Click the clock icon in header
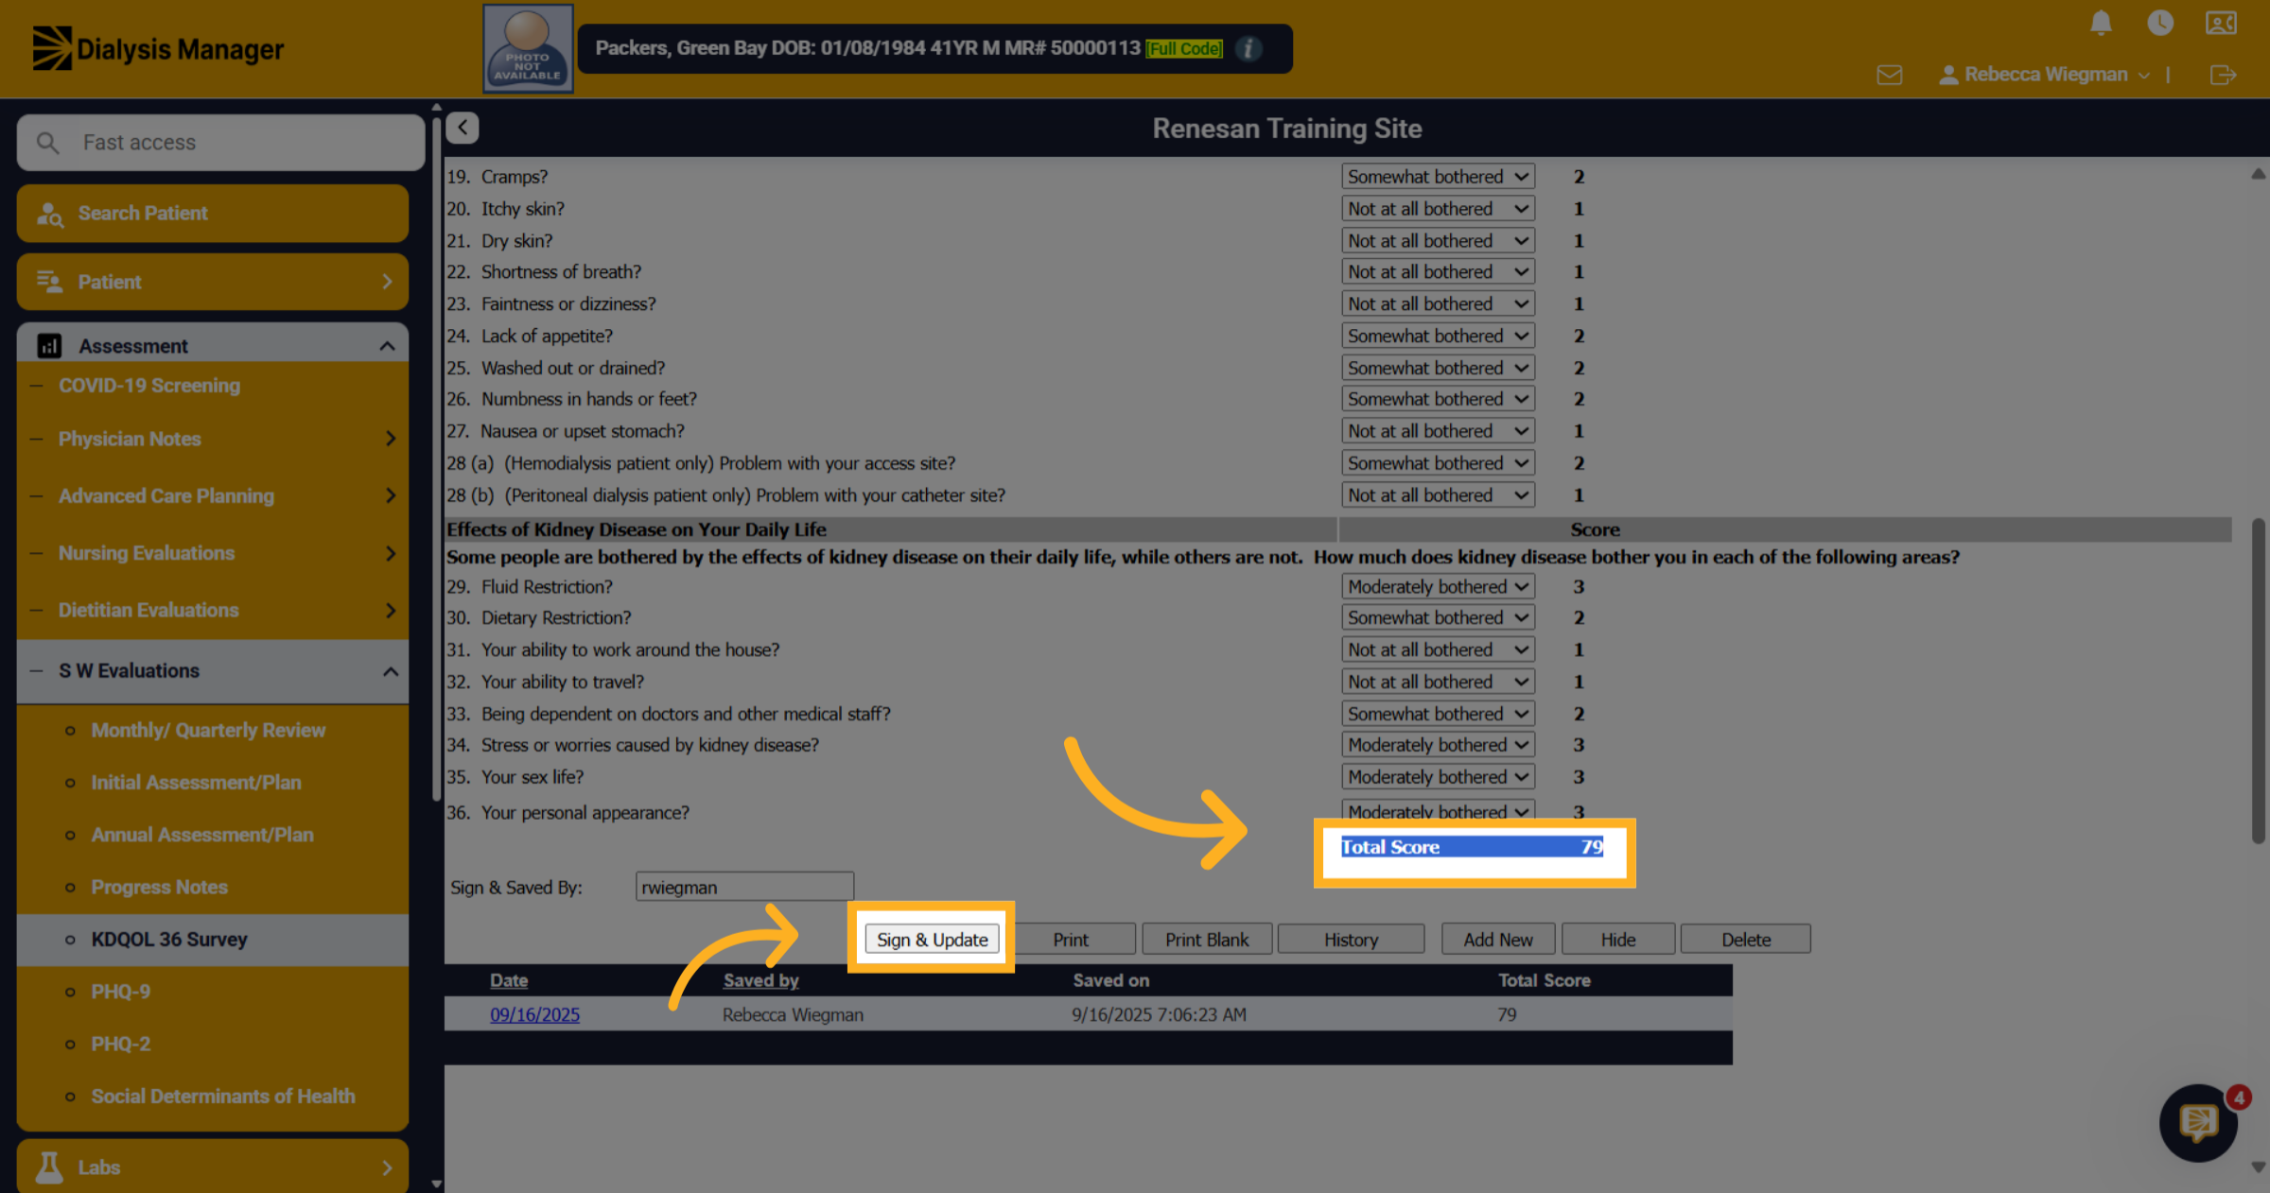Viewport: 2270px width, 1193px height. click(2160, 23)
